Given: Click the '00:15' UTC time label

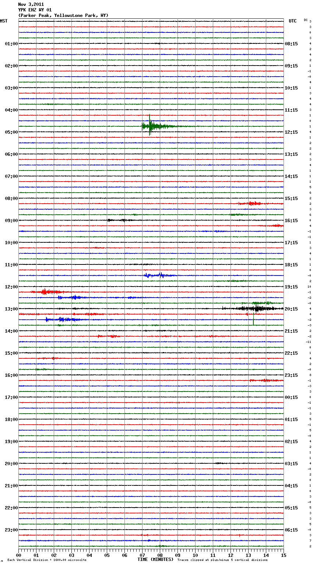Looking at the screenshot, I should 291,397.
